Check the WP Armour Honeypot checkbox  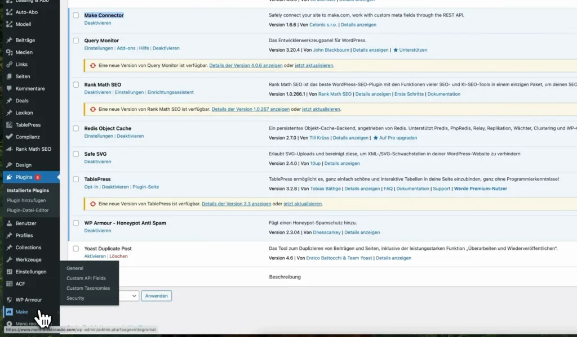tap(76, 223)
